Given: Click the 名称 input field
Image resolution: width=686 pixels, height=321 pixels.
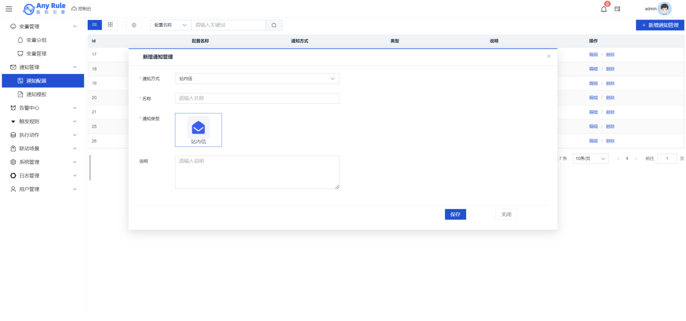Looking at the screenshot, I should point(257,98).
